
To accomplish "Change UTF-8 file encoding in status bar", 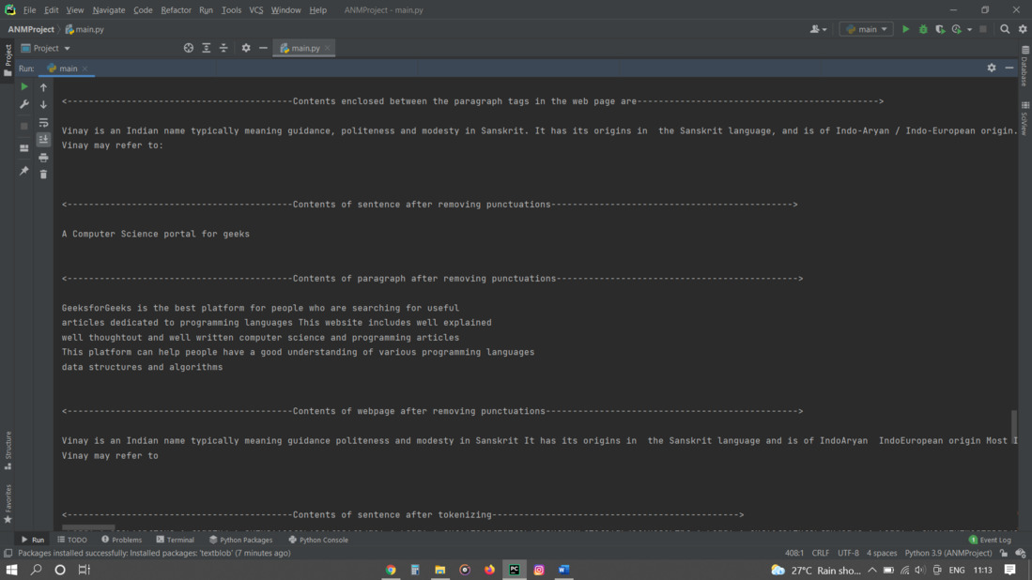I will 848,553.
